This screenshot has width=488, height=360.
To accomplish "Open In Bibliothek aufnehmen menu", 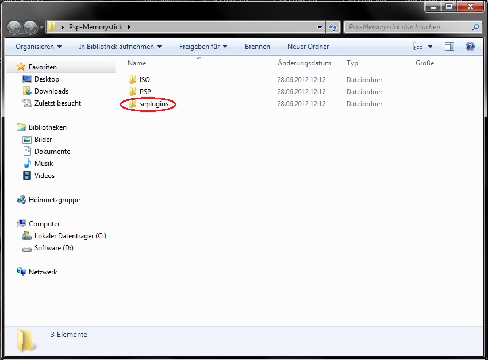I will pyautogui.click(x=120, y=47).
